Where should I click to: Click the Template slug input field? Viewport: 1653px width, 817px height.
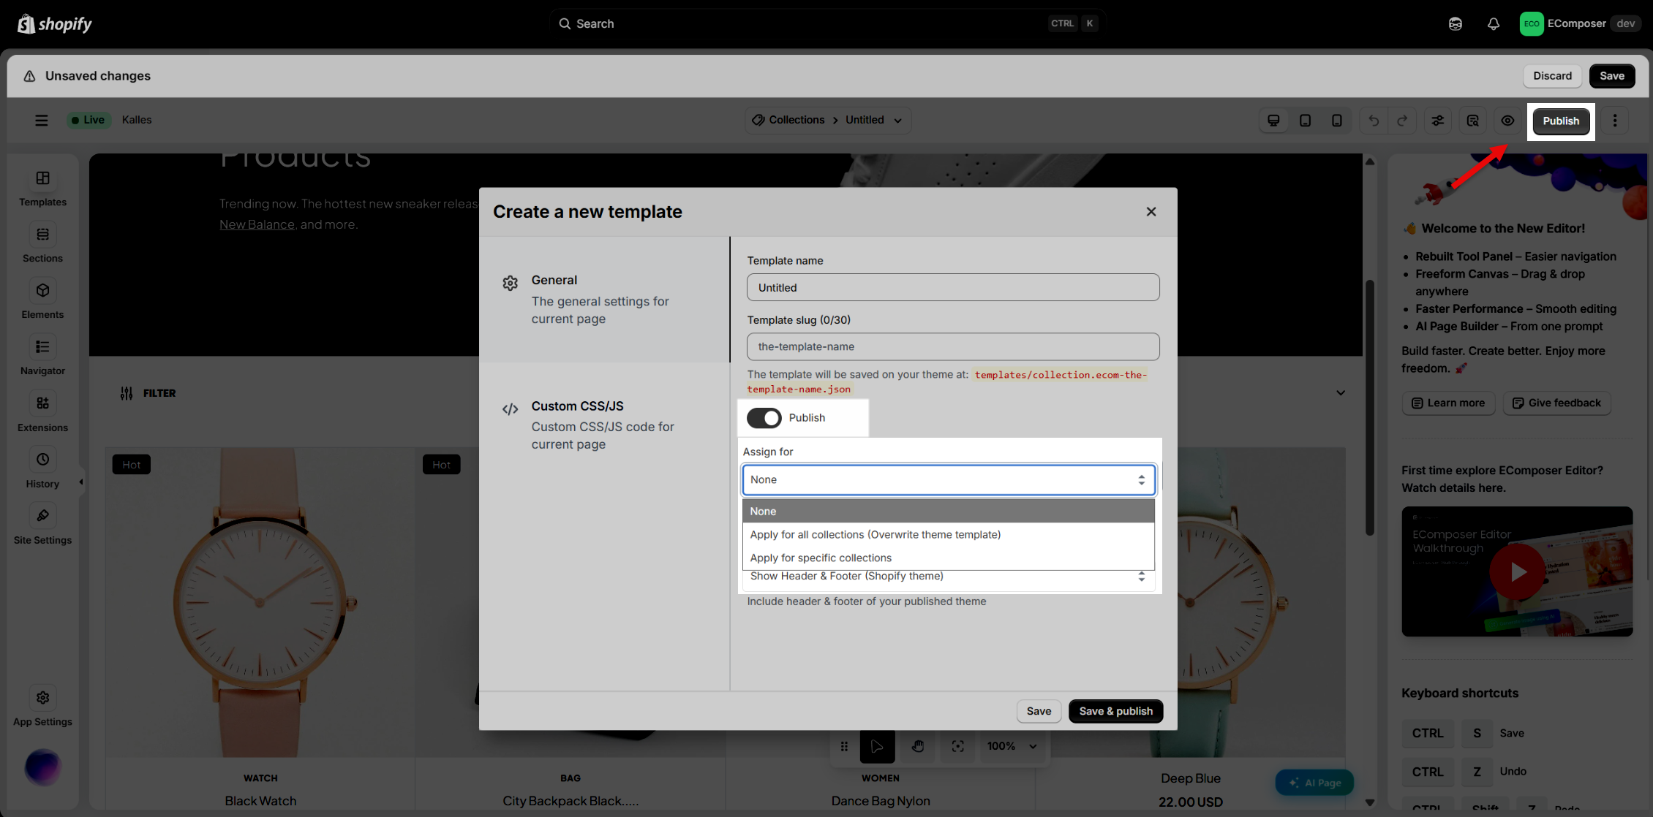pyautogui.click(x=953, y=347)
